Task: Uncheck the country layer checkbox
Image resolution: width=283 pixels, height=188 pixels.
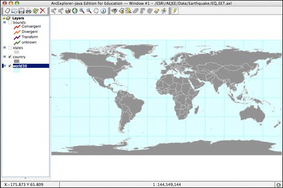Action: click(10, 57)
